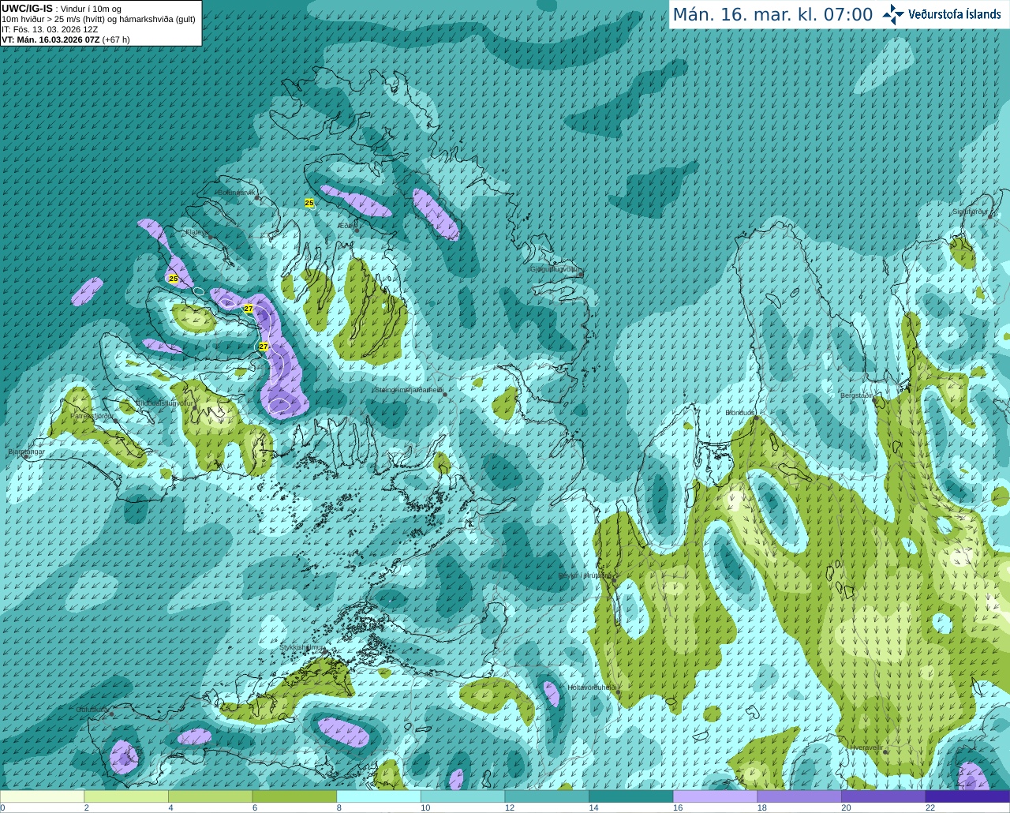Click the lower yellow 27 gust marker
Viewport: 1010px width, 813px height.
(x=264, y=347)
